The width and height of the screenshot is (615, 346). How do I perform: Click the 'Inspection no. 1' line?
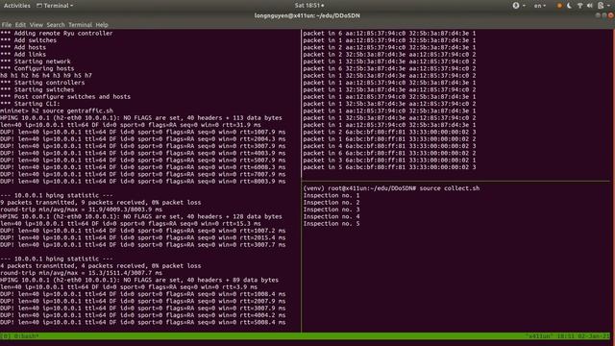pos(332,196)
